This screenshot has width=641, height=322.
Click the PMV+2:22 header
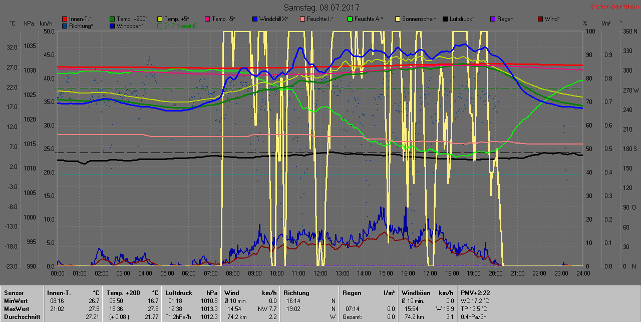(x=475, y=293)
